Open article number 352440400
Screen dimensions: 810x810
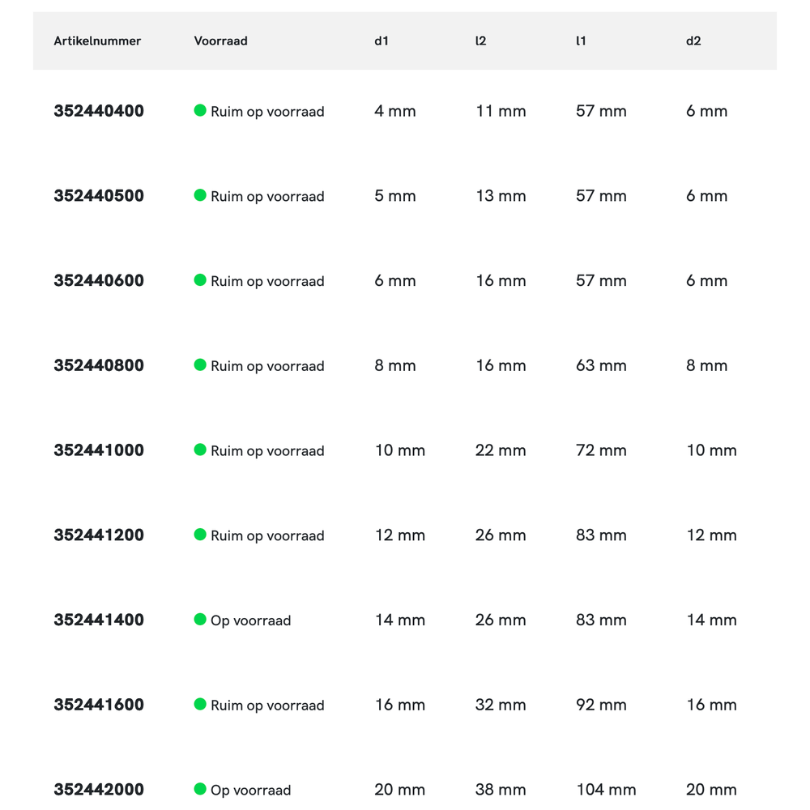pos(99,111)
